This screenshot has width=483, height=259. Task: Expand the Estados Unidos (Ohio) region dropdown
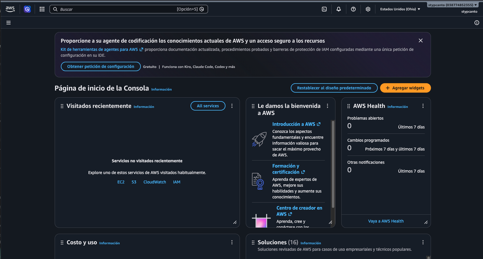coord(400,9)
